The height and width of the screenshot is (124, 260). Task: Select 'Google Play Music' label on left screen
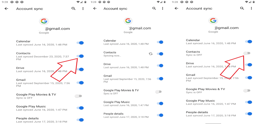point(31,107)
